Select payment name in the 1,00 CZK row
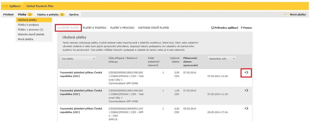The width and height of the screenshot is (310, 122). (81, 92)
